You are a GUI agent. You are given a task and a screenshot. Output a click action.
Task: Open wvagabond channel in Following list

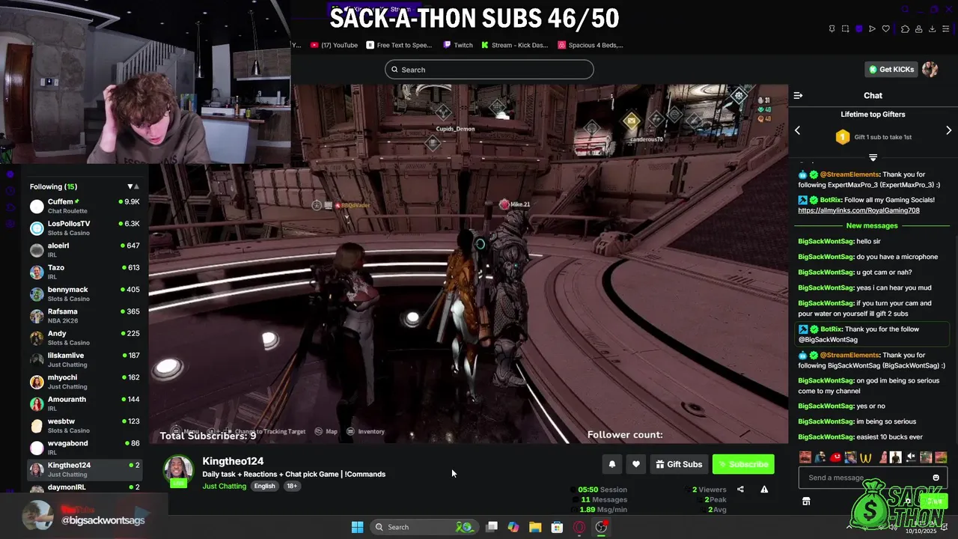85,448
